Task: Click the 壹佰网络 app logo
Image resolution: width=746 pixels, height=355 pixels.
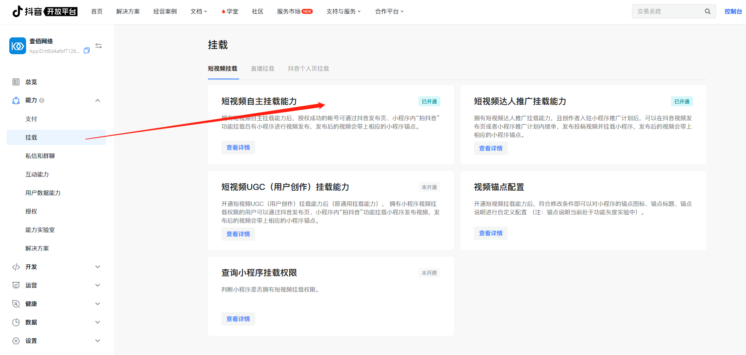Action: (18, 46)
